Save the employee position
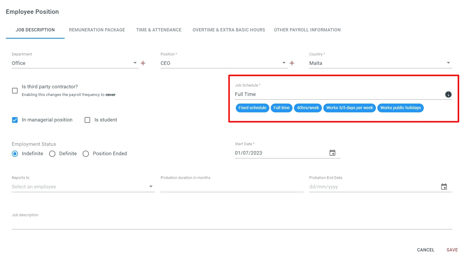 pyautogui.click(x=452, y=250)
